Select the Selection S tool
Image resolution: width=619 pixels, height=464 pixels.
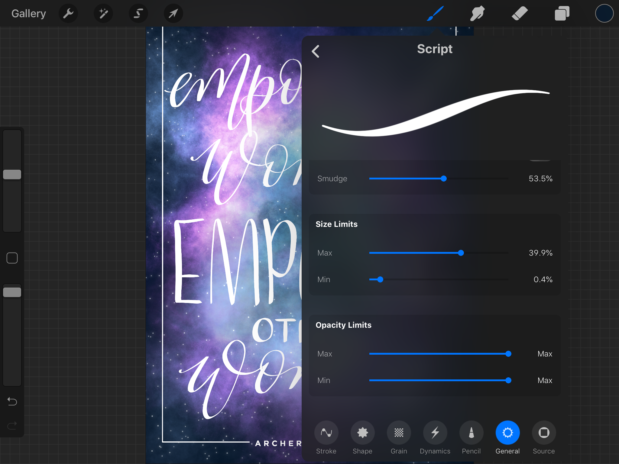138,14
